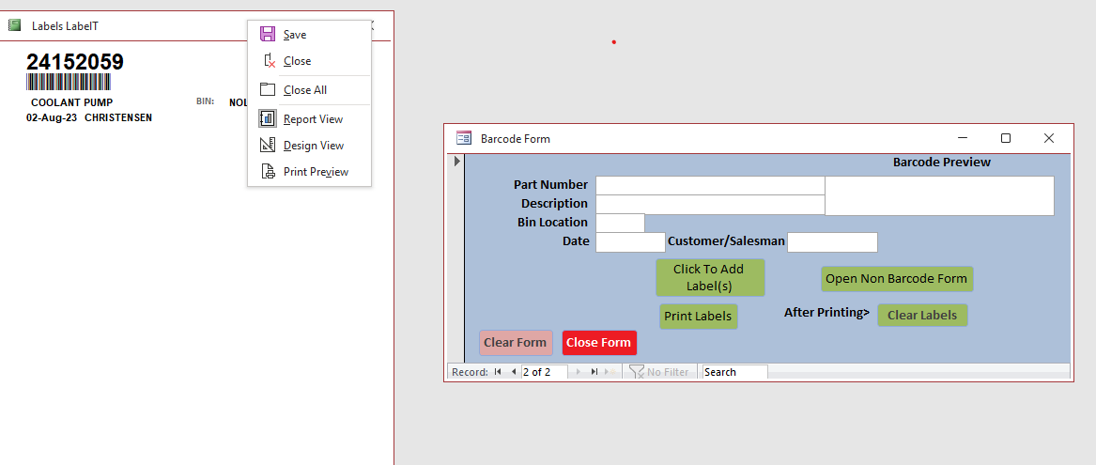This screenshot has width=1096, height=465.
Task: Go to previous record in navigation bar
Action: click(513, 372)
